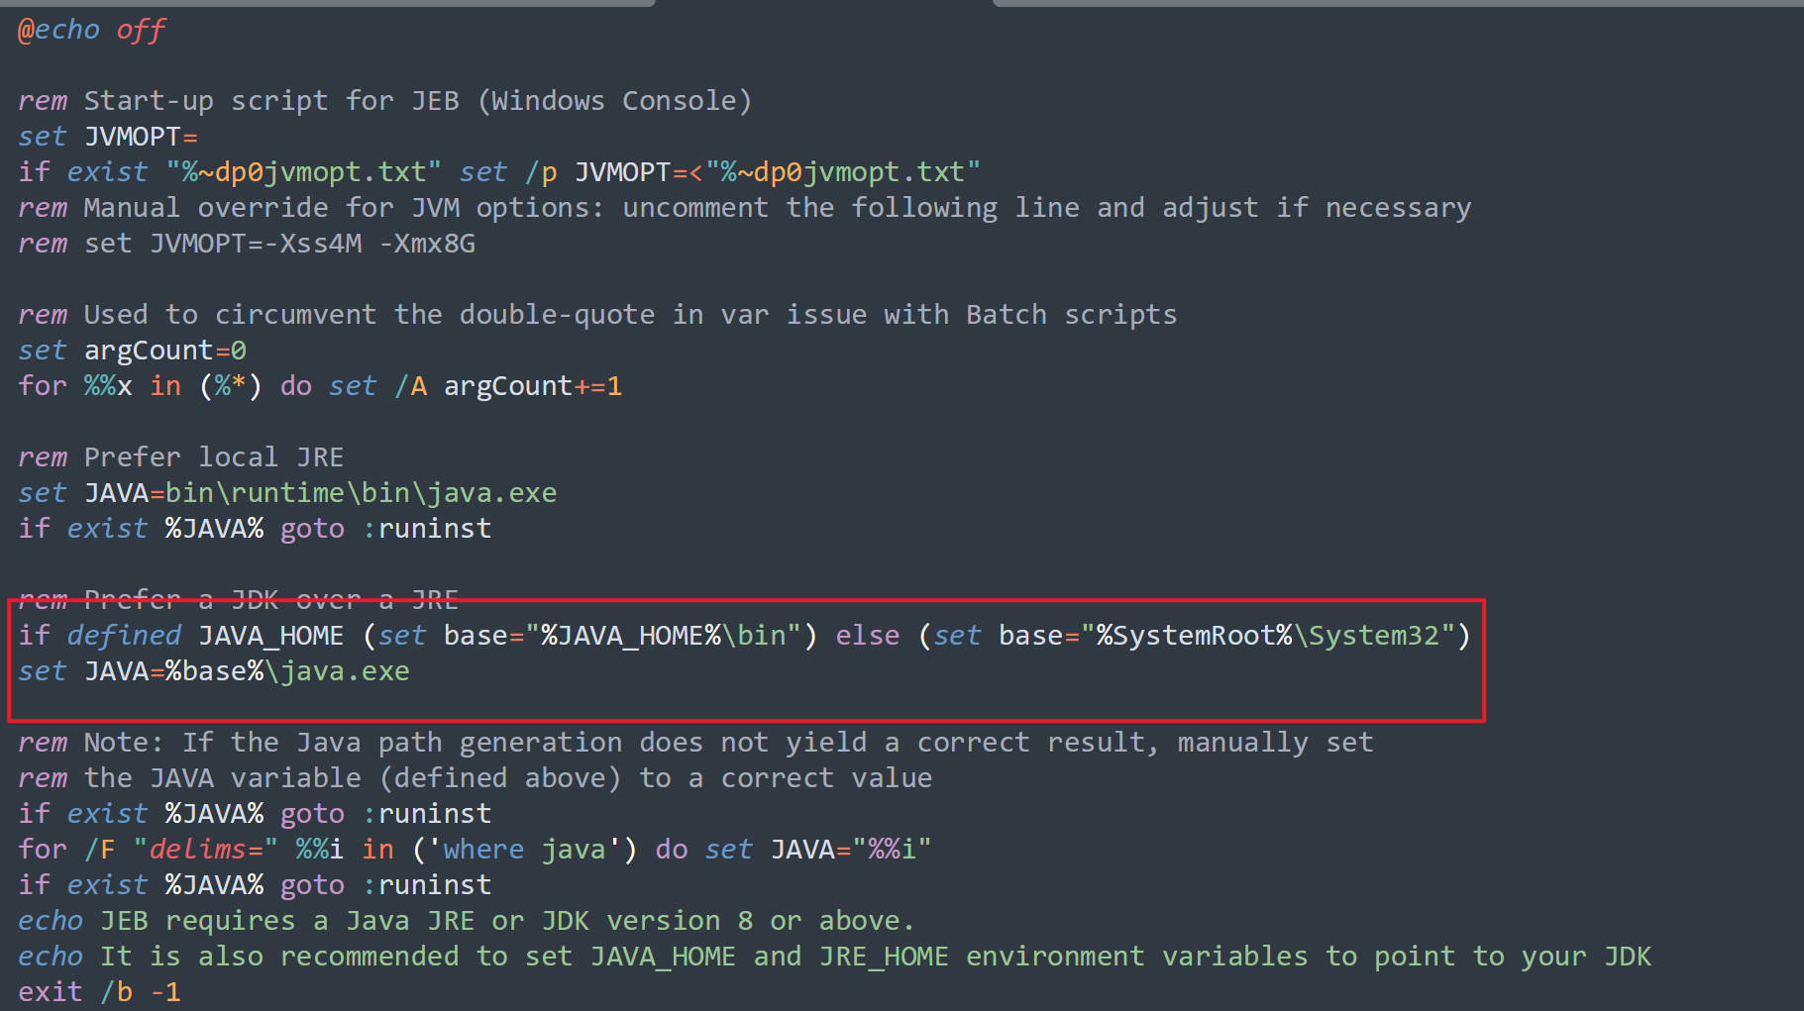The image size is (1804, 1011).
Task: Click 'rem Start-up script for JEB (Windows Console)' comment
Action: pos(385,101)
